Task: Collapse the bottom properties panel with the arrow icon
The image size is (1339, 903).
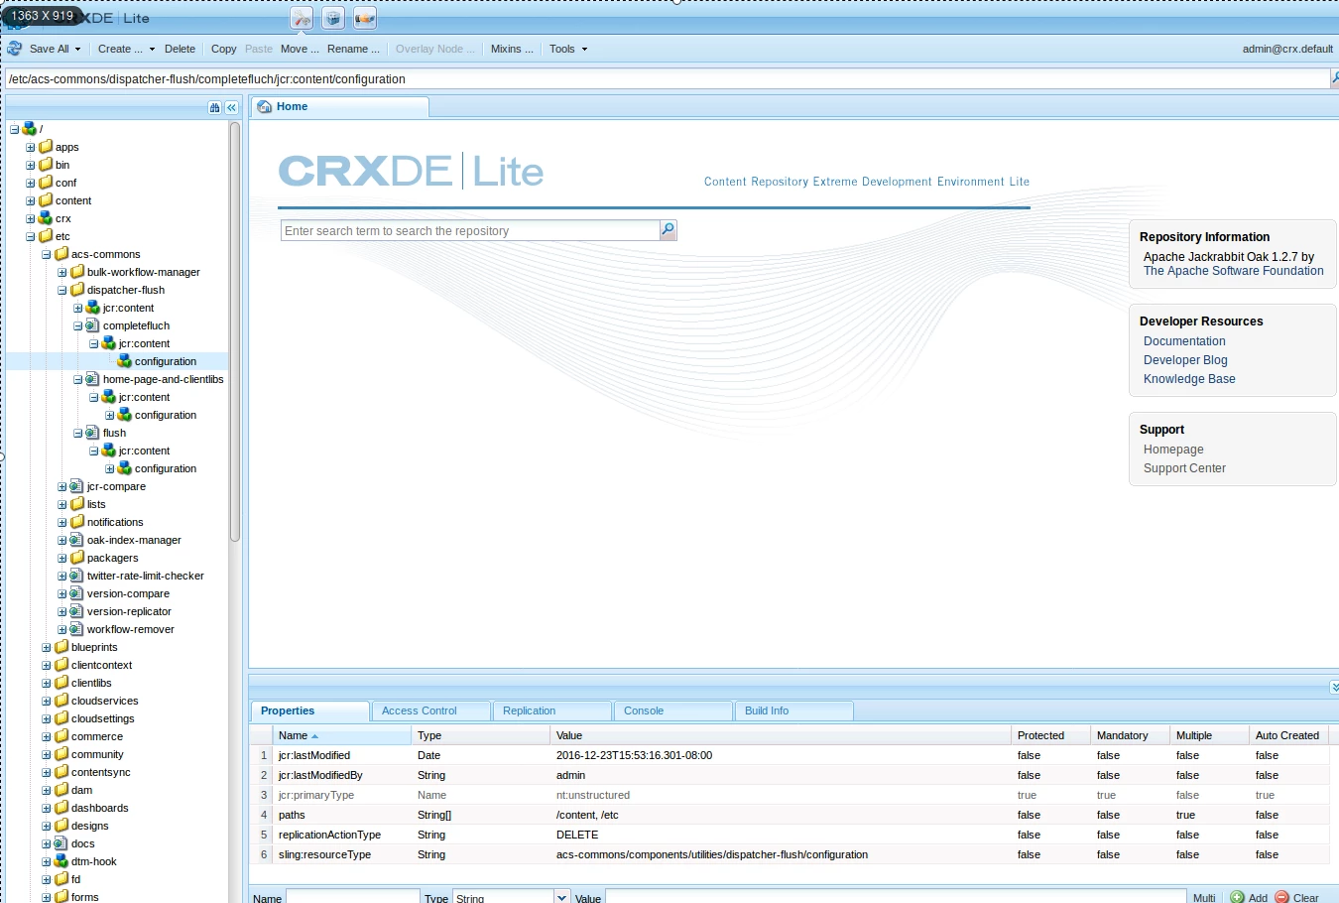Action: [x=1334, y=687]
